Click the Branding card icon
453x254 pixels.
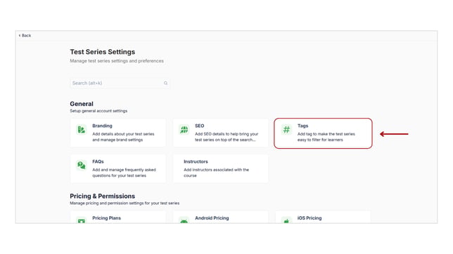click(x=82, y=129)
